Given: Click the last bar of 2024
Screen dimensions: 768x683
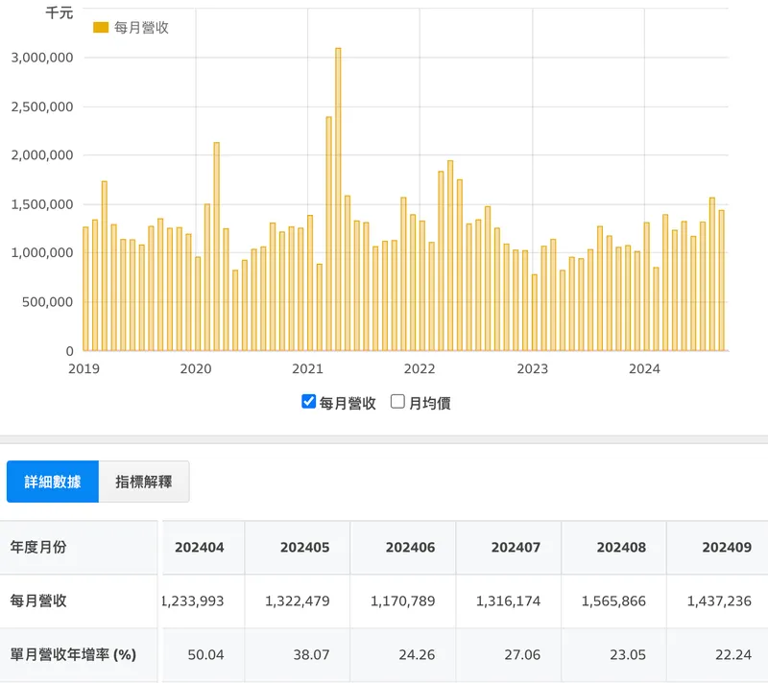Looking at the screenshot, I should (722, 280).
